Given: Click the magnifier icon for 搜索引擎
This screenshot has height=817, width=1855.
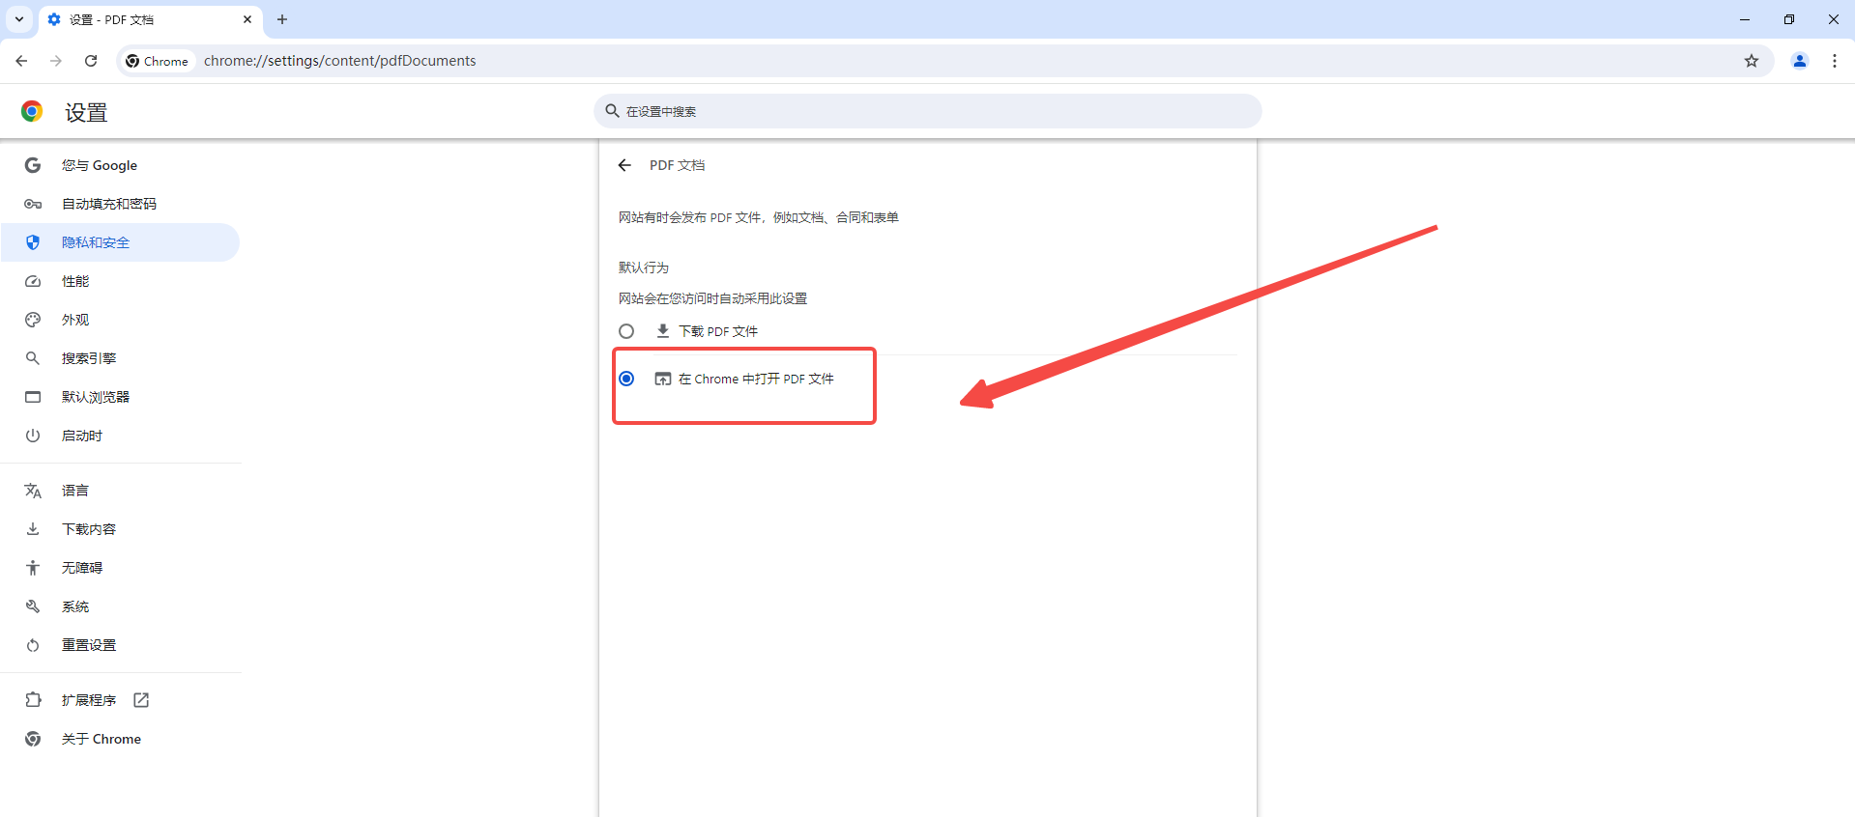Looking at the screenshot, I should (33, 358).
